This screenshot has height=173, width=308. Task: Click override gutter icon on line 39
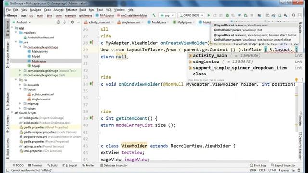[91, 118]
